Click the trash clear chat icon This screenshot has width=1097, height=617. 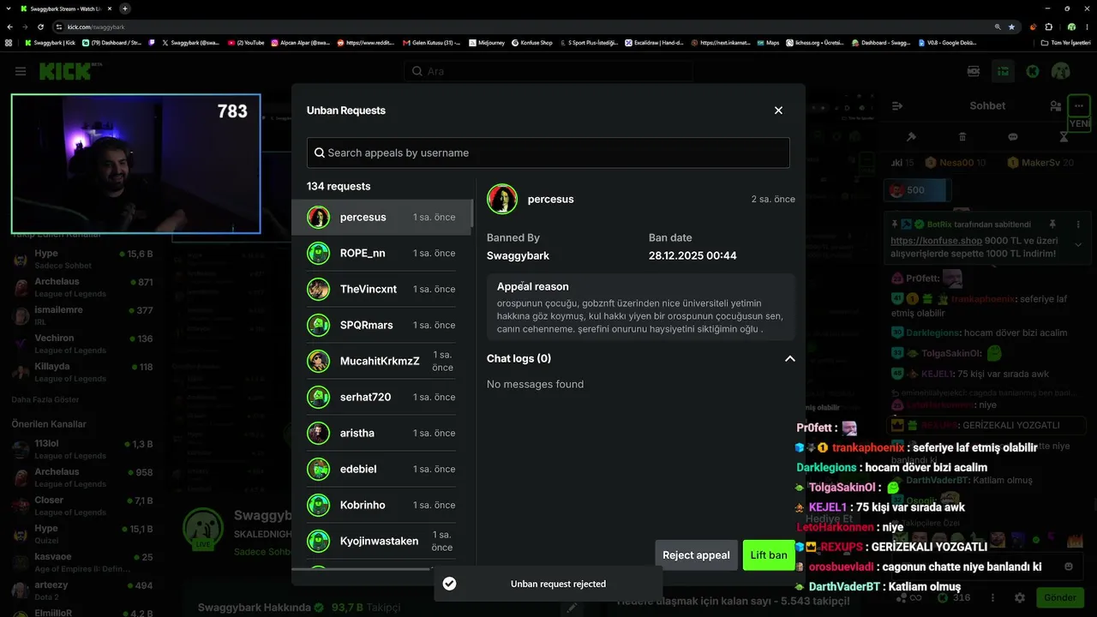click(962, 137)
